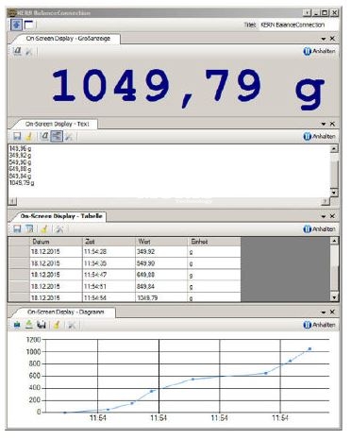Clear the Text panel with broom icon
Screen dimensions: 351x439
pyautogui.click(x=29, y=136)
